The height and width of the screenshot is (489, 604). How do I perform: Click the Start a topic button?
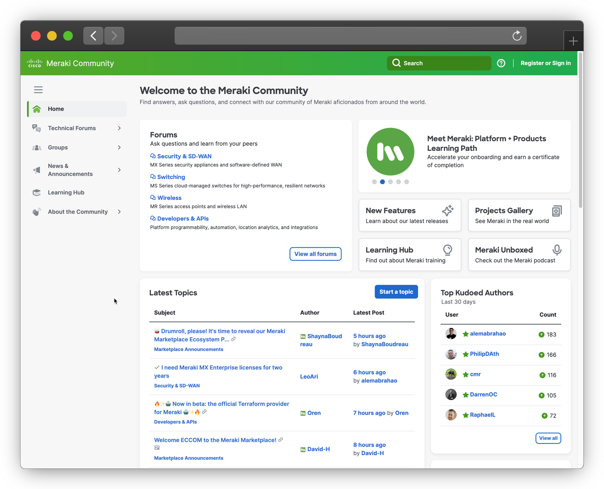(x=396, y=292)
